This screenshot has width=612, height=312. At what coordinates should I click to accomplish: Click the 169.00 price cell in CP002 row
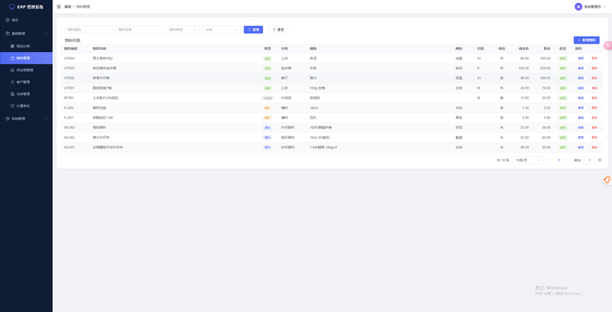[x=545, y=78]
